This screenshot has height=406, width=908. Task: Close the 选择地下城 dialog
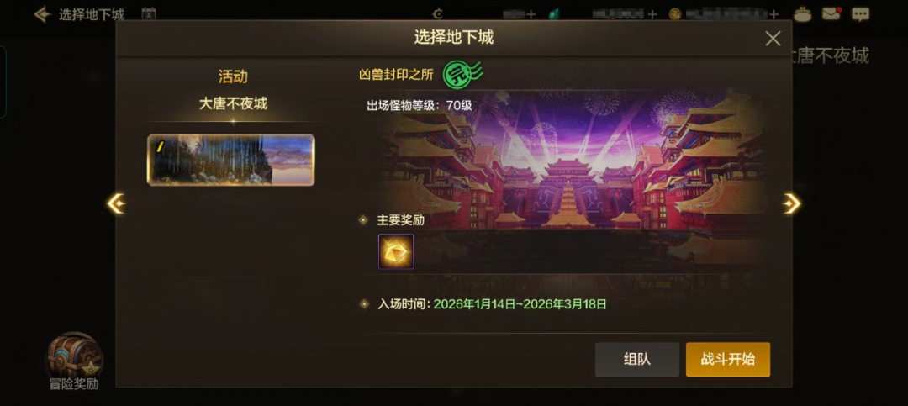pyautogui.click(x=773, y=39)
